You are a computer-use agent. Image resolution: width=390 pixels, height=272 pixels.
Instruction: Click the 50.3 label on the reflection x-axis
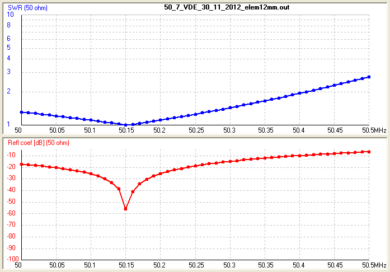click(230, 265)
